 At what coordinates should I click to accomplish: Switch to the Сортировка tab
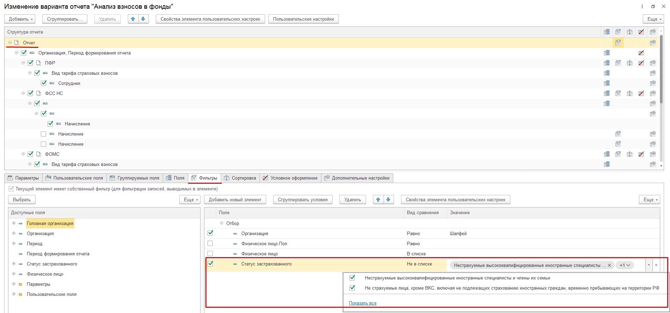(x=240, y=178)
